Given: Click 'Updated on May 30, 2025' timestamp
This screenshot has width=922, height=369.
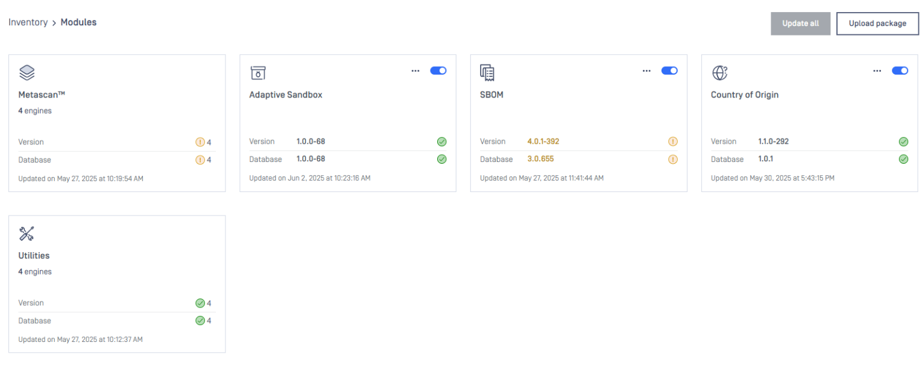Looking at the screenshot, I should tap(772, 178).
